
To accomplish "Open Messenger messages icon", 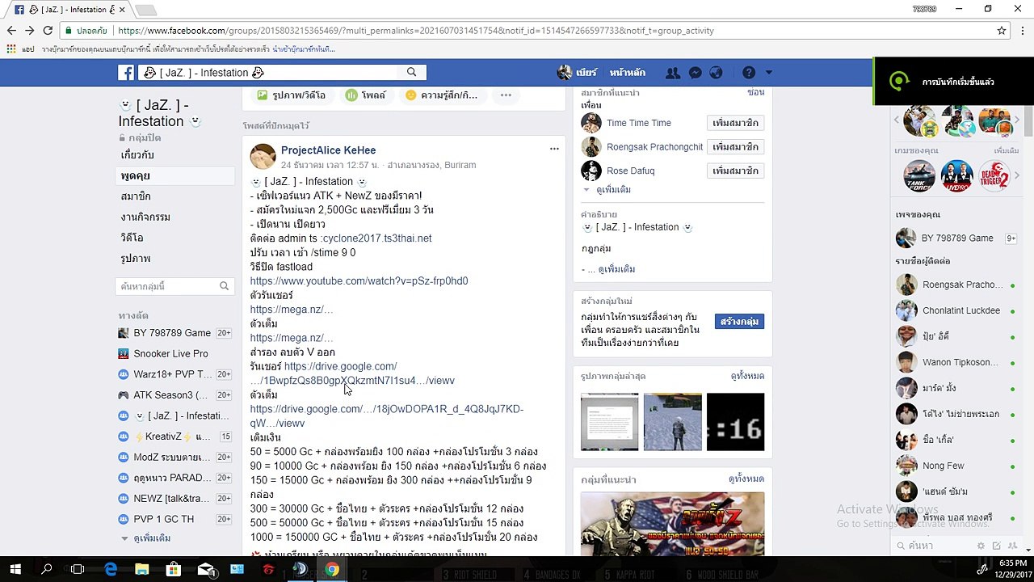I will click(x=695, y=73).
